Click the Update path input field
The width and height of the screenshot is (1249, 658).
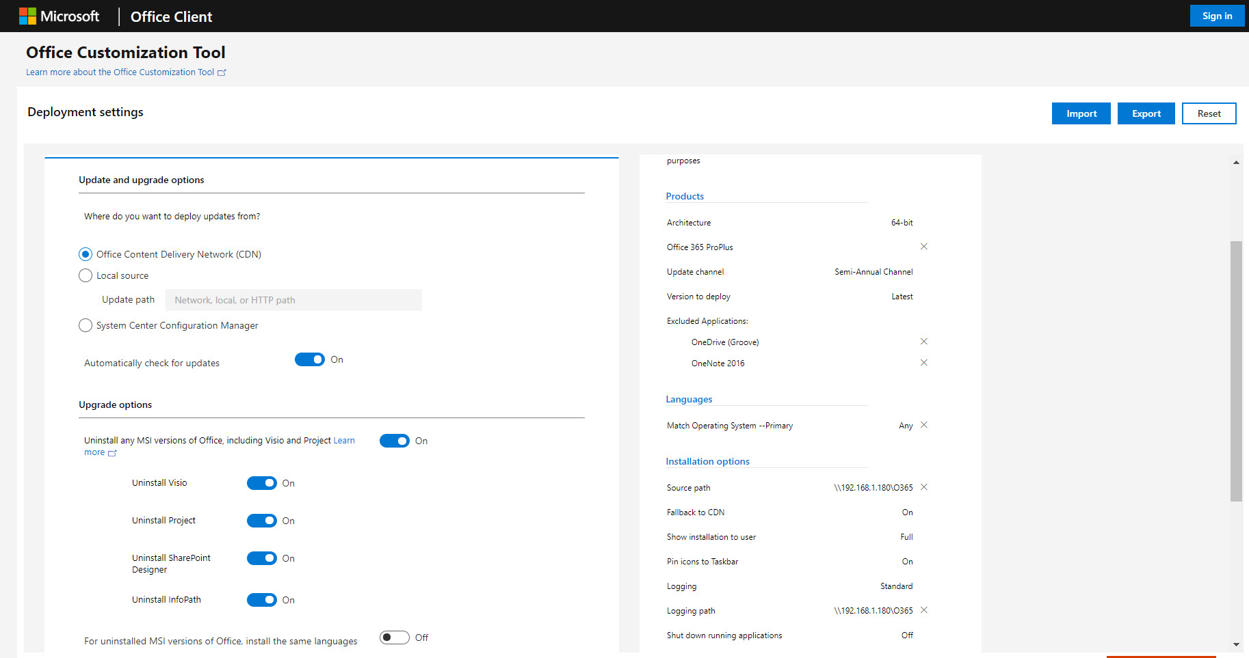pyautogui.click(x=293, y=300)
